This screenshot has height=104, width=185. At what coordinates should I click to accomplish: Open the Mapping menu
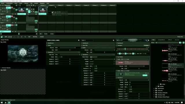click(42, 3)
